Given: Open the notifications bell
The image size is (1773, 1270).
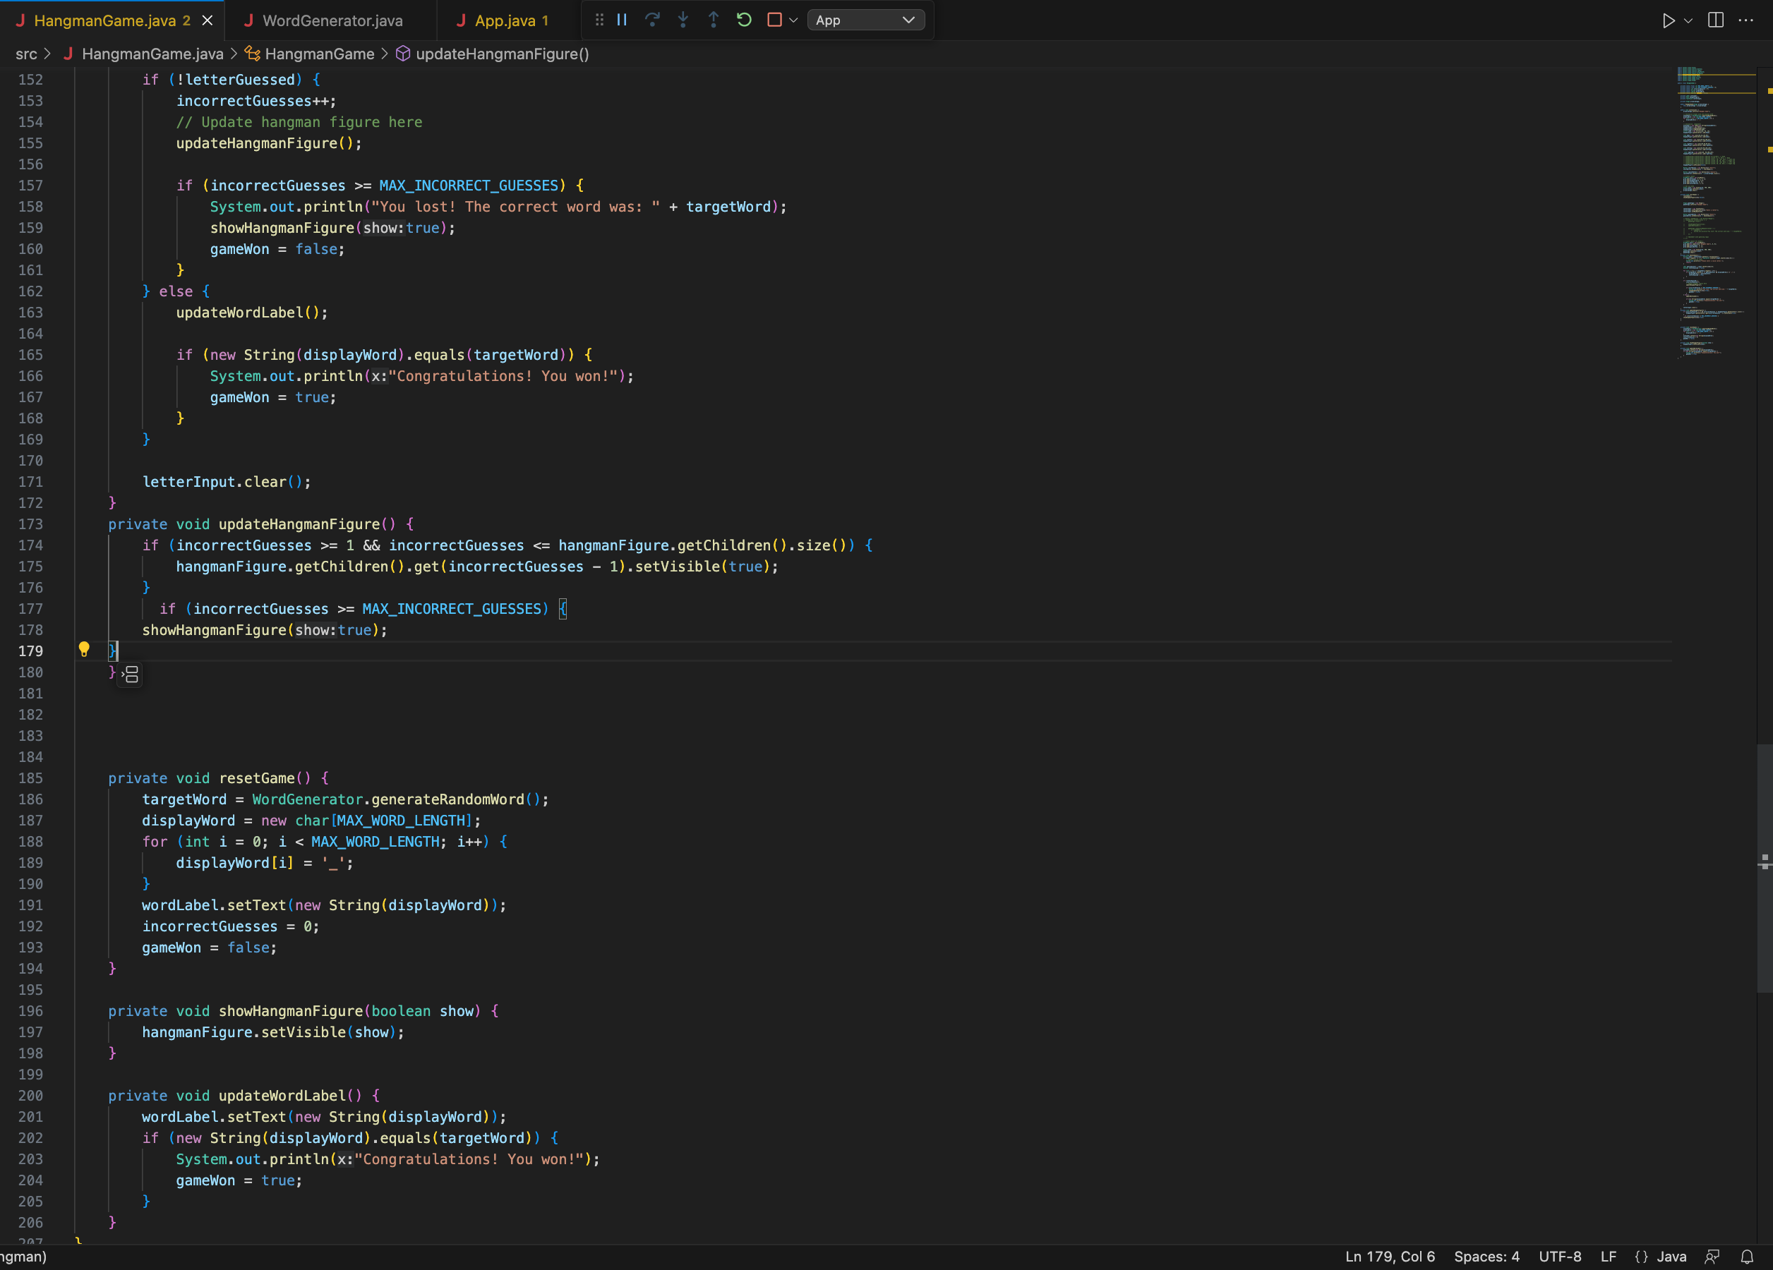Looking at the screenshot, I should [x=1746, y=1257].
